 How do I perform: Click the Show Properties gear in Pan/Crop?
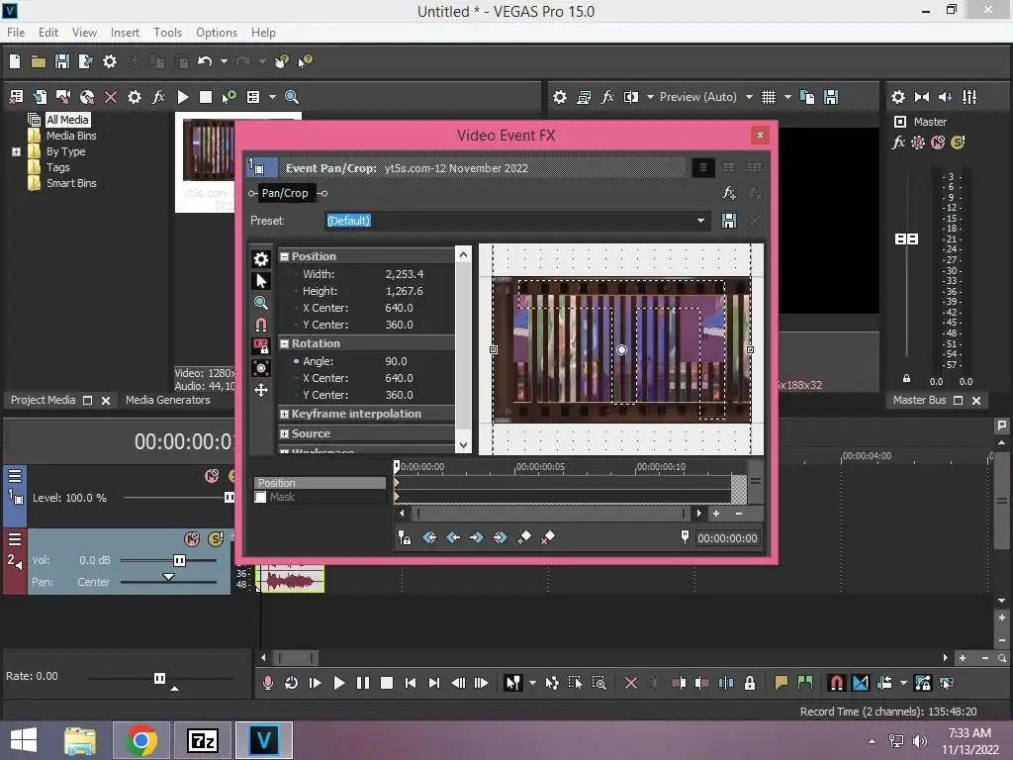pyautogui.click(x=261, y=259)
